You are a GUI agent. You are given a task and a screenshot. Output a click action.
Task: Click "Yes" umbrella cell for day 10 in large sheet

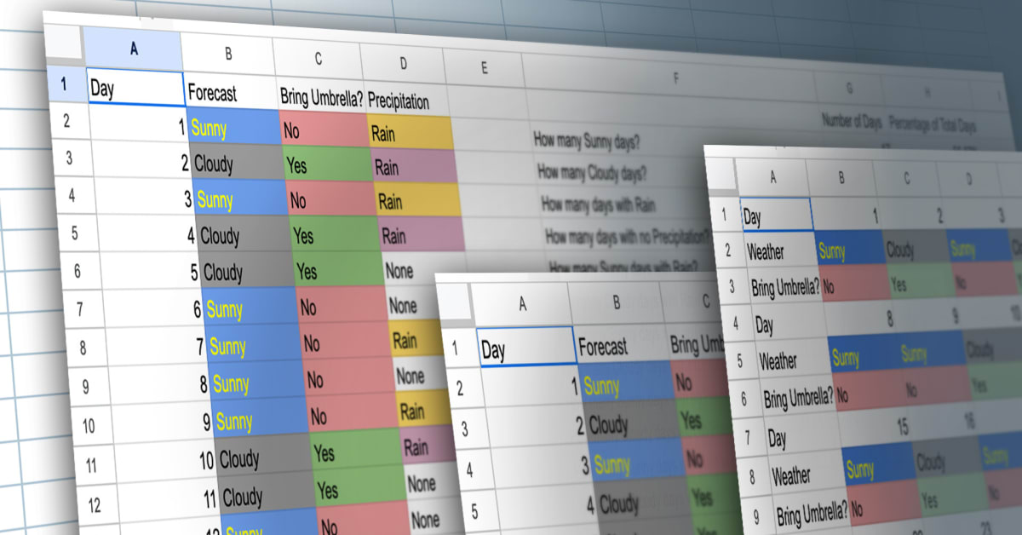[356, 452]
